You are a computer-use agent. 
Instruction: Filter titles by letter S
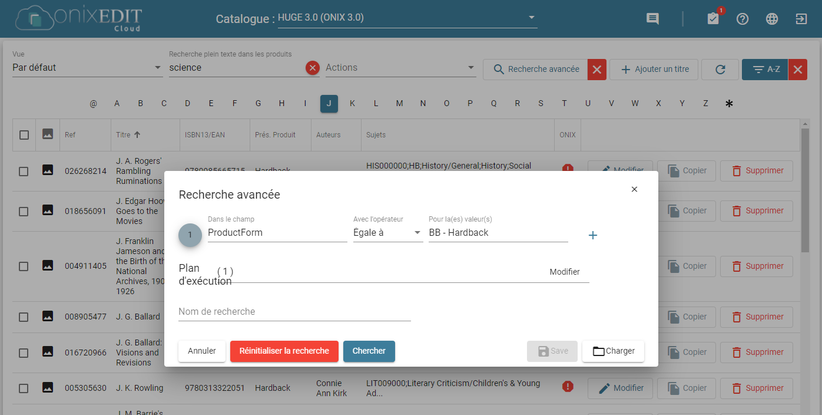point(541,104)
